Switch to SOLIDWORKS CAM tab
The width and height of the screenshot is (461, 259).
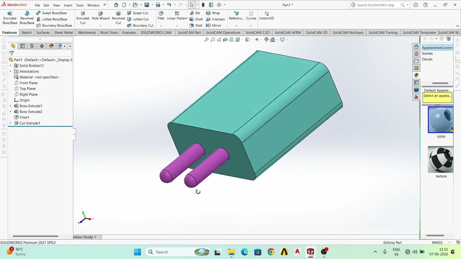[156, 32]
